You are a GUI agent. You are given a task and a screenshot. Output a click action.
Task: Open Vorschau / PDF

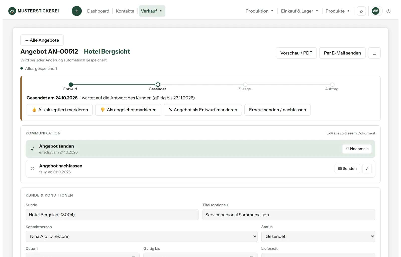coord(296,53)
